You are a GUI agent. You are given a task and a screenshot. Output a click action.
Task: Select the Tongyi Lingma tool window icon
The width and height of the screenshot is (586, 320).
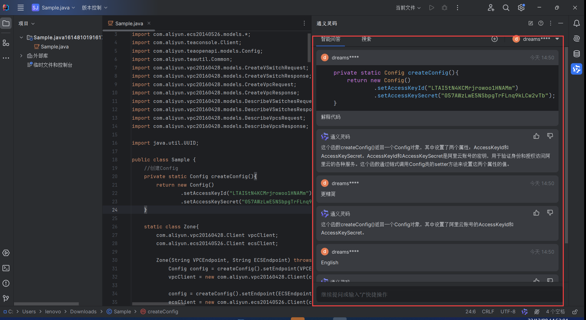[x=577, y=69]
